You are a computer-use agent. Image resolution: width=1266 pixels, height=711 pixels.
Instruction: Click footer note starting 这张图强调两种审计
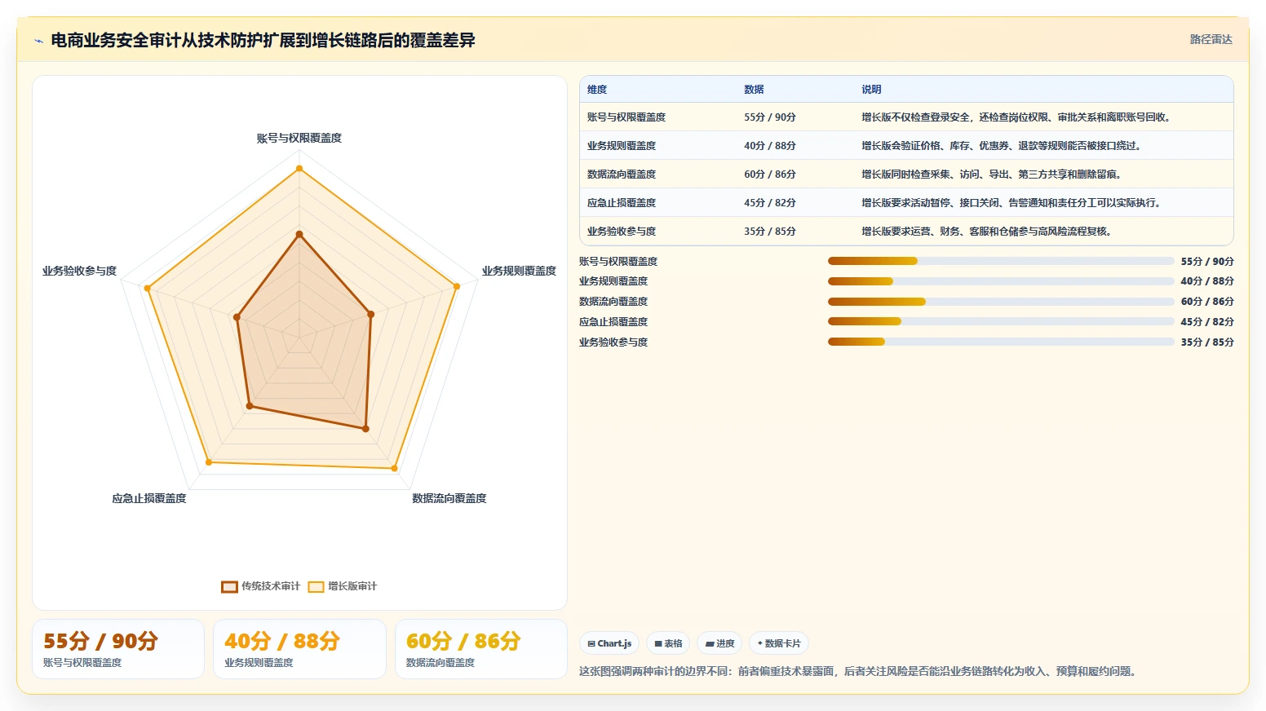860,672
